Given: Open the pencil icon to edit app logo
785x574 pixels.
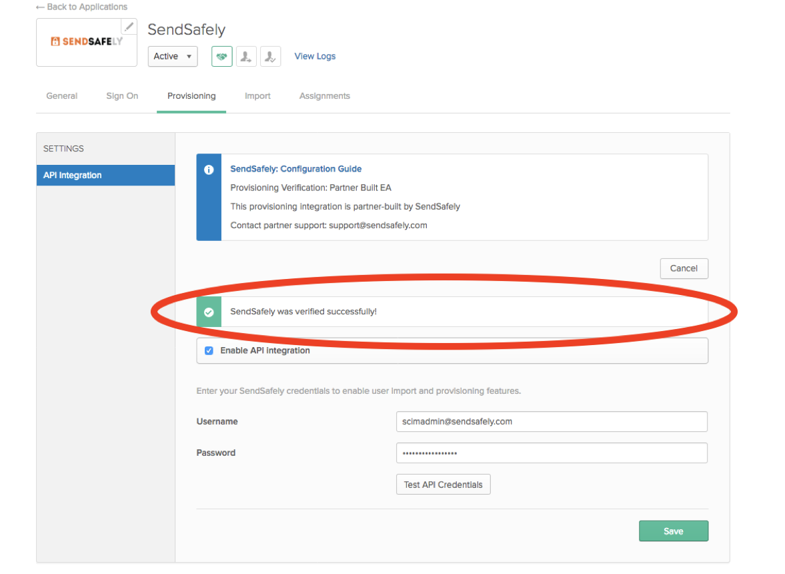Looking at the screenshot, I should point(129,26).
